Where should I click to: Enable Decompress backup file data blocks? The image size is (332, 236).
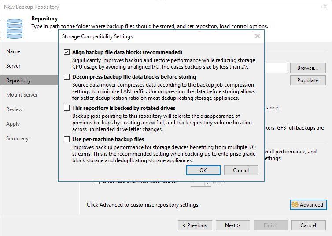66,77
